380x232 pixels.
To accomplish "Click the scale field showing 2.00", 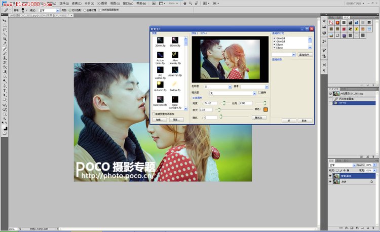I will [x=246, y=103].
